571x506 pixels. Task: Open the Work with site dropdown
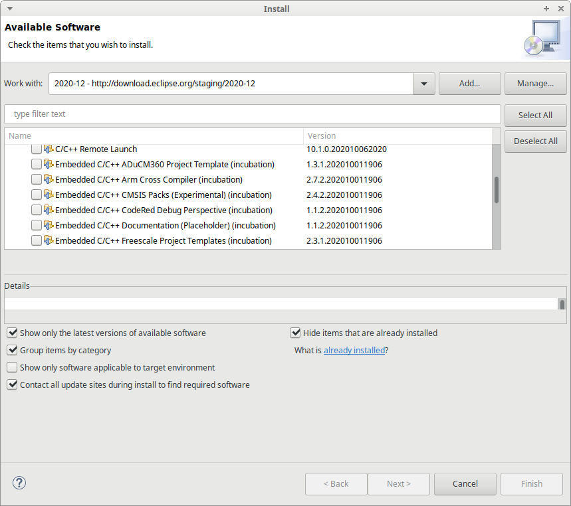[x=423, y=84]
